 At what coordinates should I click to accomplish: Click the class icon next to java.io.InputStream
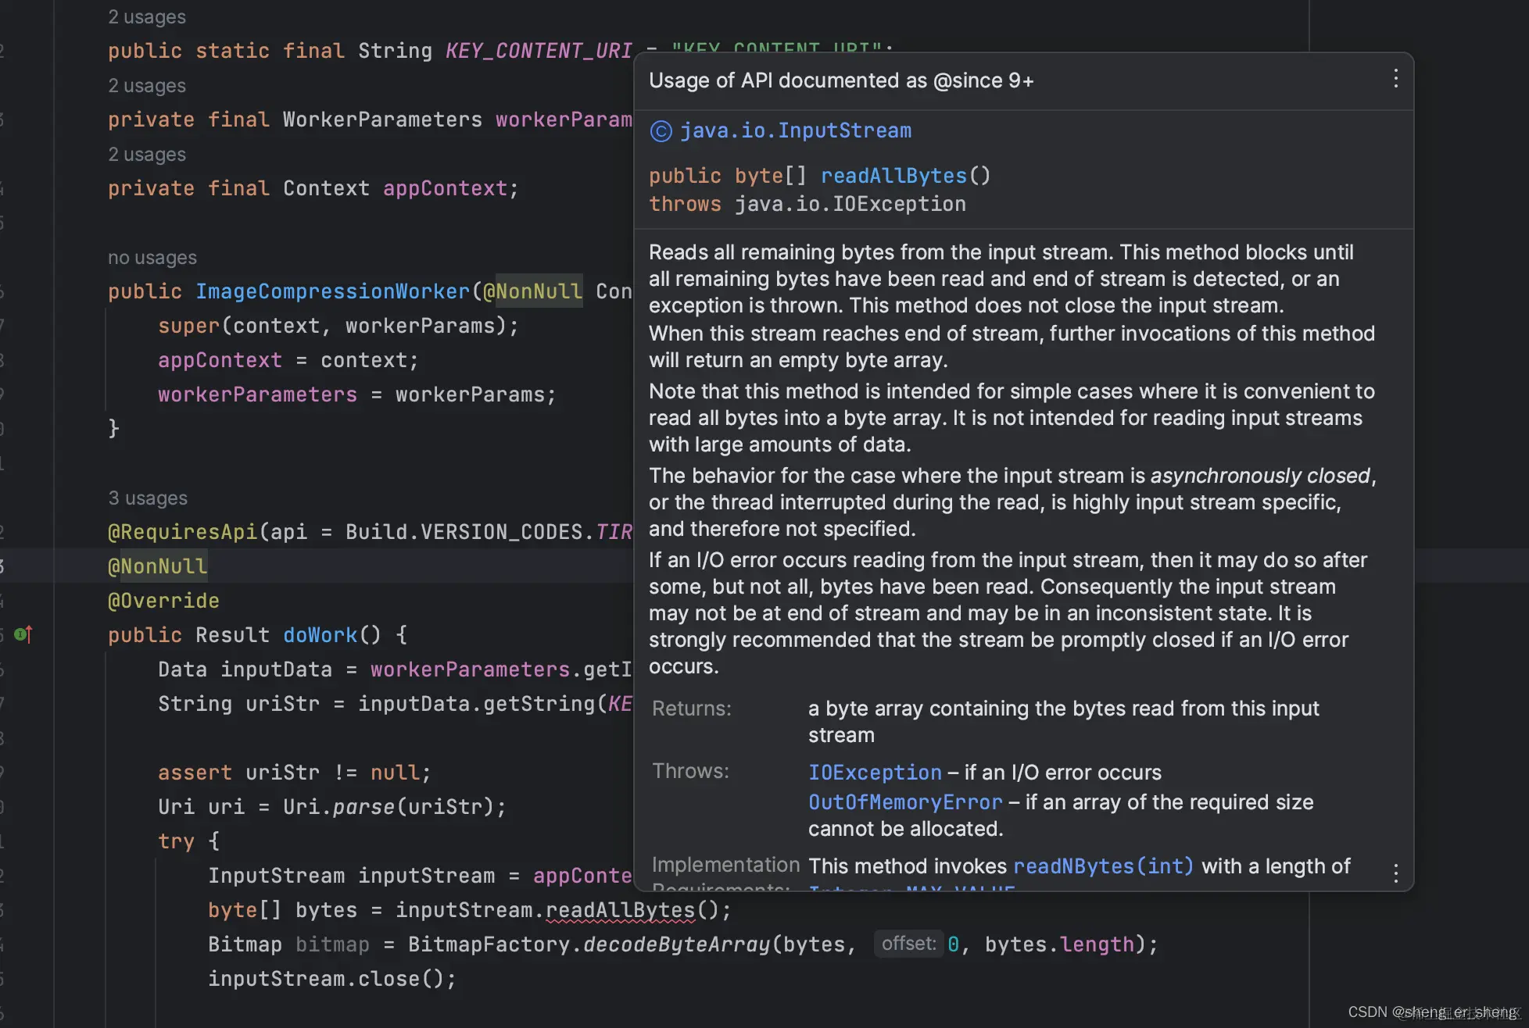[661, 131]
